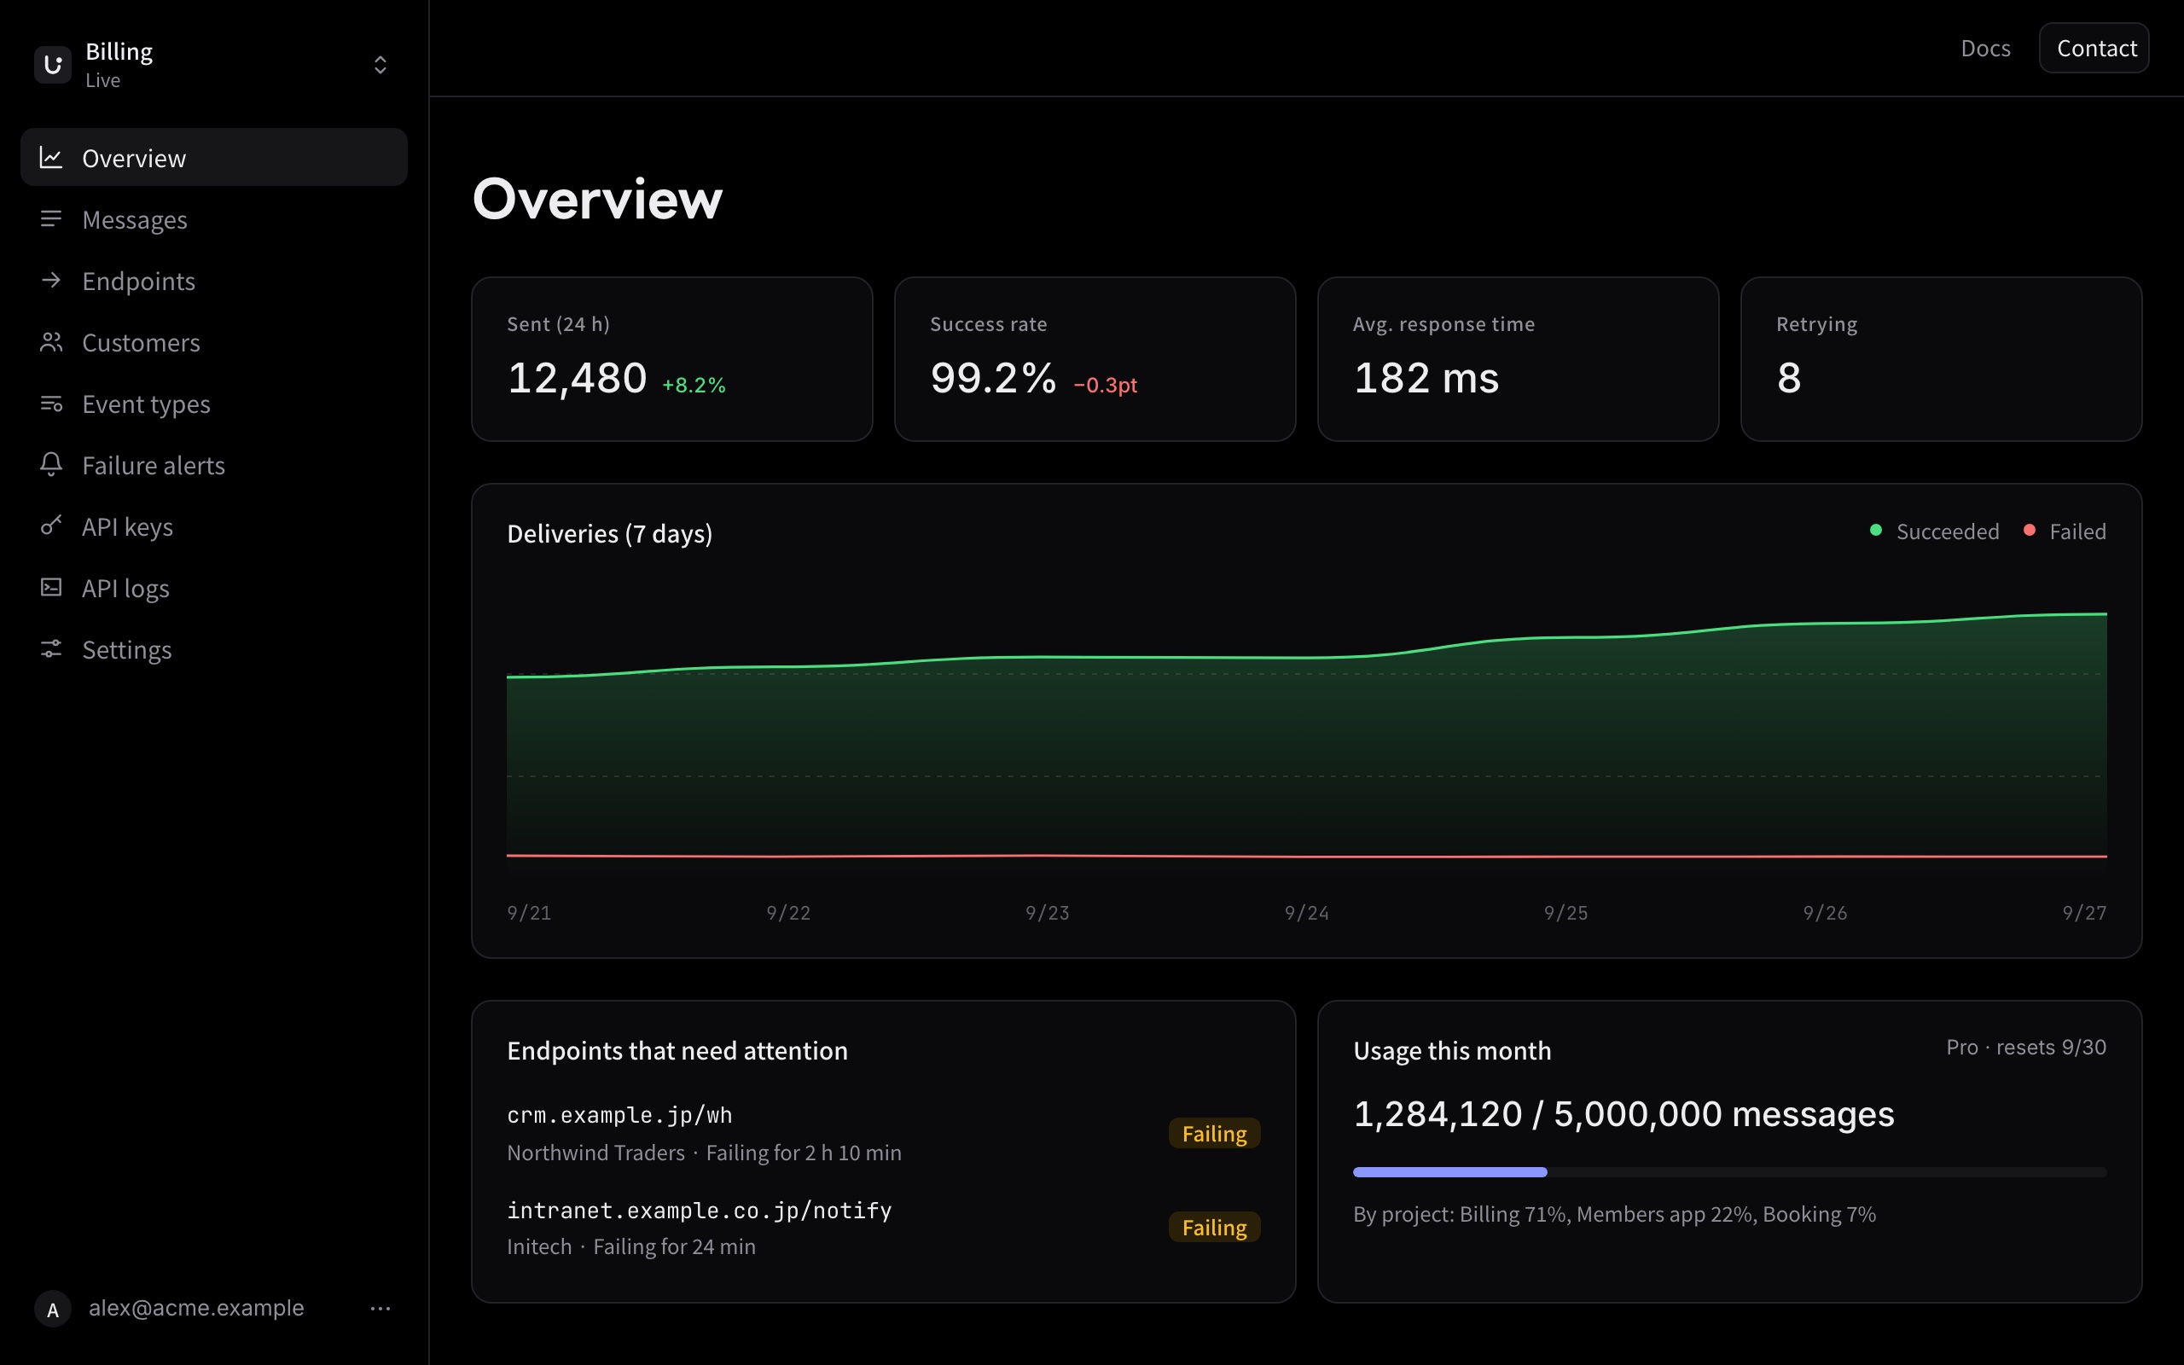Click 'Pro · resets 9/30' plan label
Image resolution: width=2184 pixels, height=1365 pixels.
click(2026, 1048)
